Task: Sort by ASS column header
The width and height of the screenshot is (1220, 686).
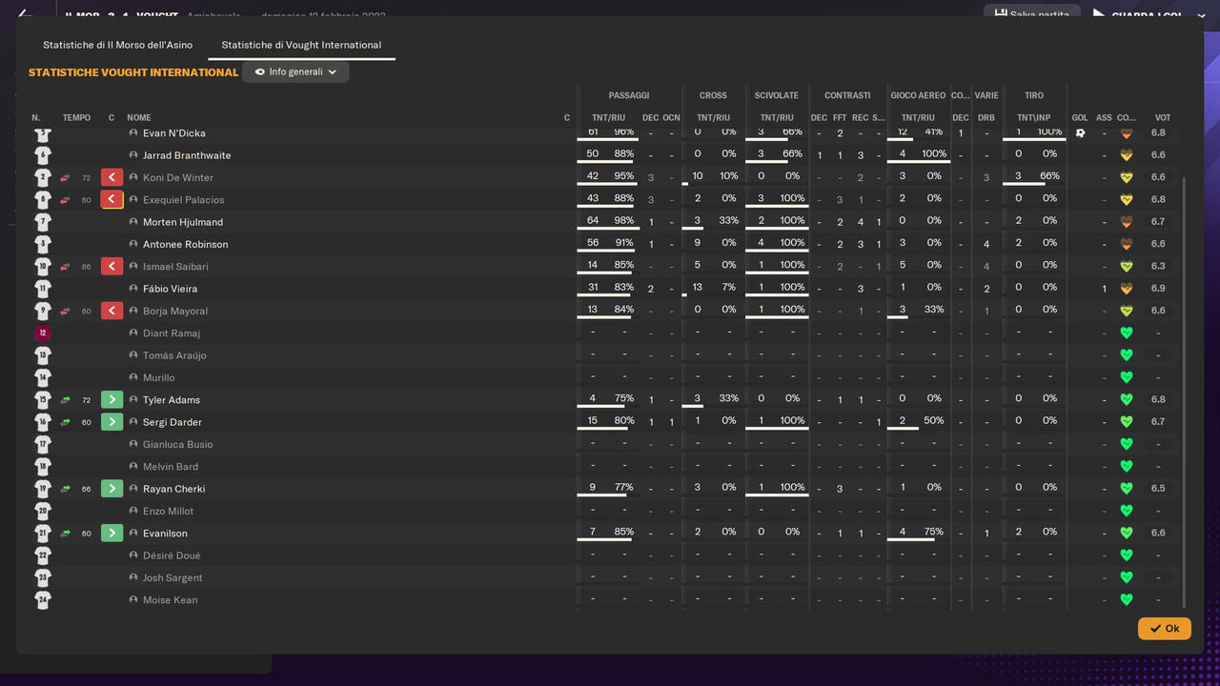Action: pyautogui.click(x=1104, y=118)
